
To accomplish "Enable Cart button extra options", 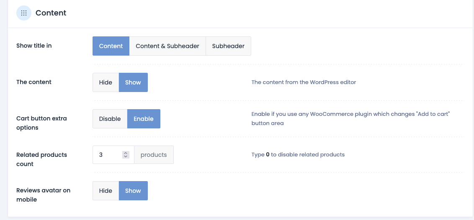I will [x=144, y=119].
